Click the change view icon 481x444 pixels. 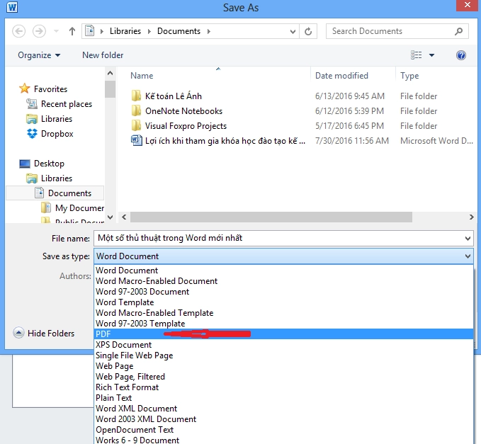pos(417,55)
